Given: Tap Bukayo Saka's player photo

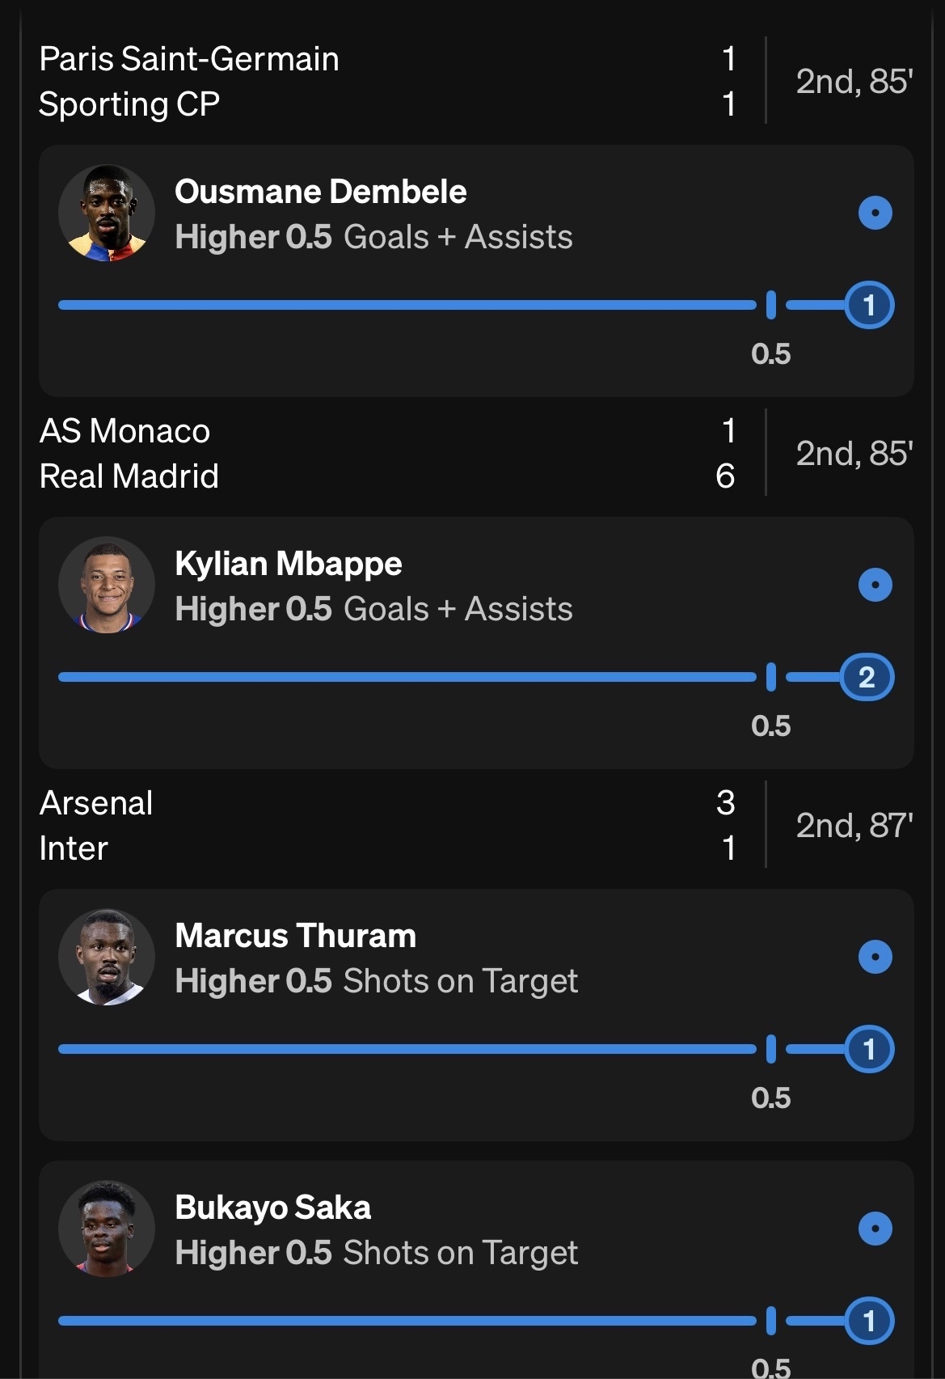Looking at the screenshot, I should 107,1229.
